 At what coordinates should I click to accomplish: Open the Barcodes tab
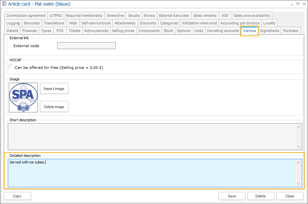32,23
